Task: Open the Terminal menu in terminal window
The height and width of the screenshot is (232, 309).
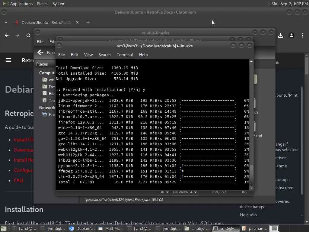Action: pos(125,55)
